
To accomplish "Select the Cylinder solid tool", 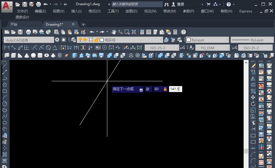I will (x=40, y=55).
